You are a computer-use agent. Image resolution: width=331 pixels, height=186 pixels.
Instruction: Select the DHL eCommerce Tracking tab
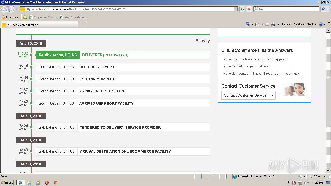coord(39,25)
